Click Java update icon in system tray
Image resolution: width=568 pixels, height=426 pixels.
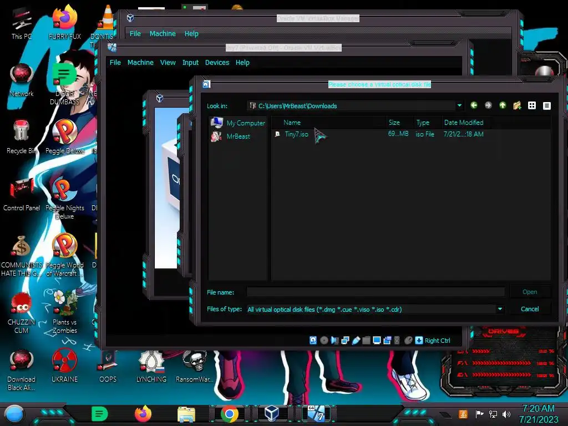click(x=463, y=414)
